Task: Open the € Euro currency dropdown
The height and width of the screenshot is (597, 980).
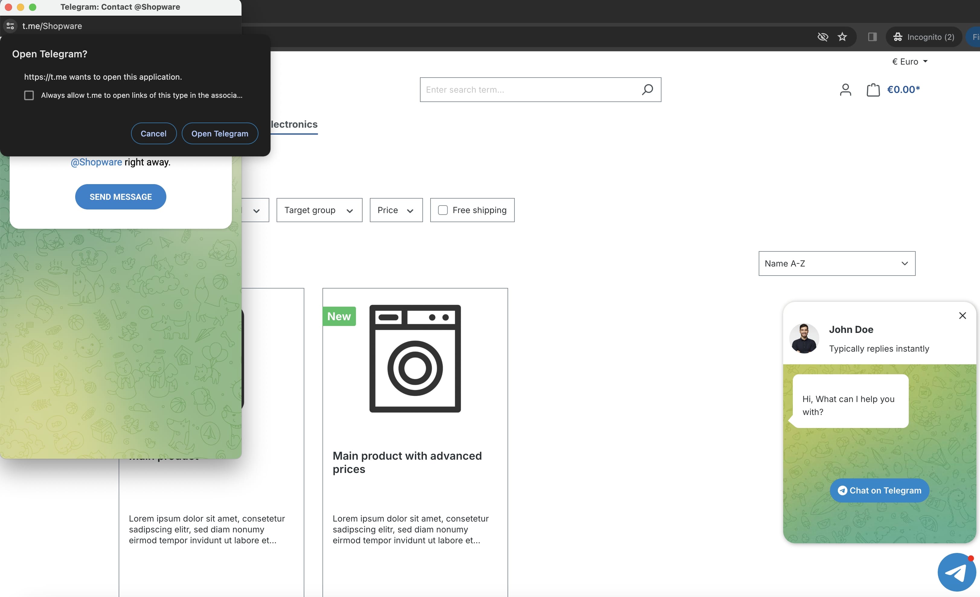Action: coord(910,62)
